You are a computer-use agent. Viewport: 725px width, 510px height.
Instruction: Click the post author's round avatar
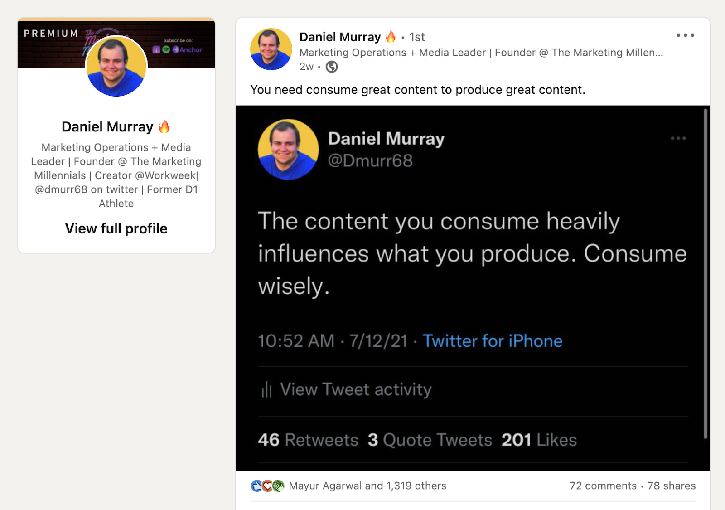click(271, 49)
